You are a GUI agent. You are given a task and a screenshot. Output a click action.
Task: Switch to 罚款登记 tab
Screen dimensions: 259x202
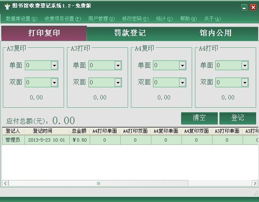130,33
